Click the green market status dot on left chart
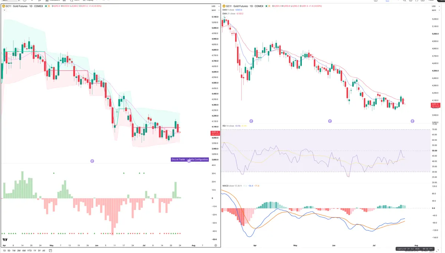 tap(46, 6)
